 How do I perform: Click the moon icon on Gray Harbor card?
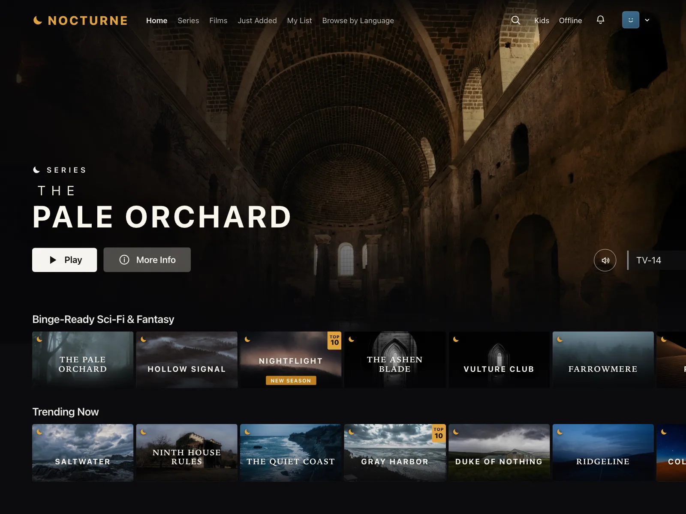(352, 432)
